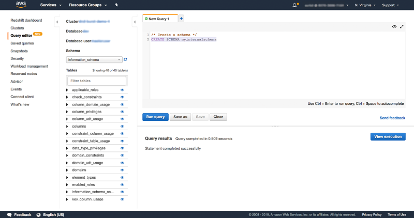Click the pin shortcut icon in top bar

coord(116,5)
